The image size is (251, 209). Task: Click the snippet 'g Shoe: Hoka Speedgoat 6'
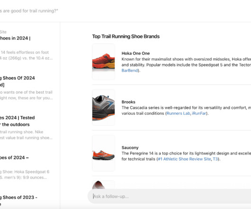tap(25, 172)
